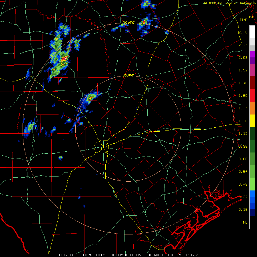Click the orange legend color swatch
Screen dimensions: 257x257
point(252,108)
